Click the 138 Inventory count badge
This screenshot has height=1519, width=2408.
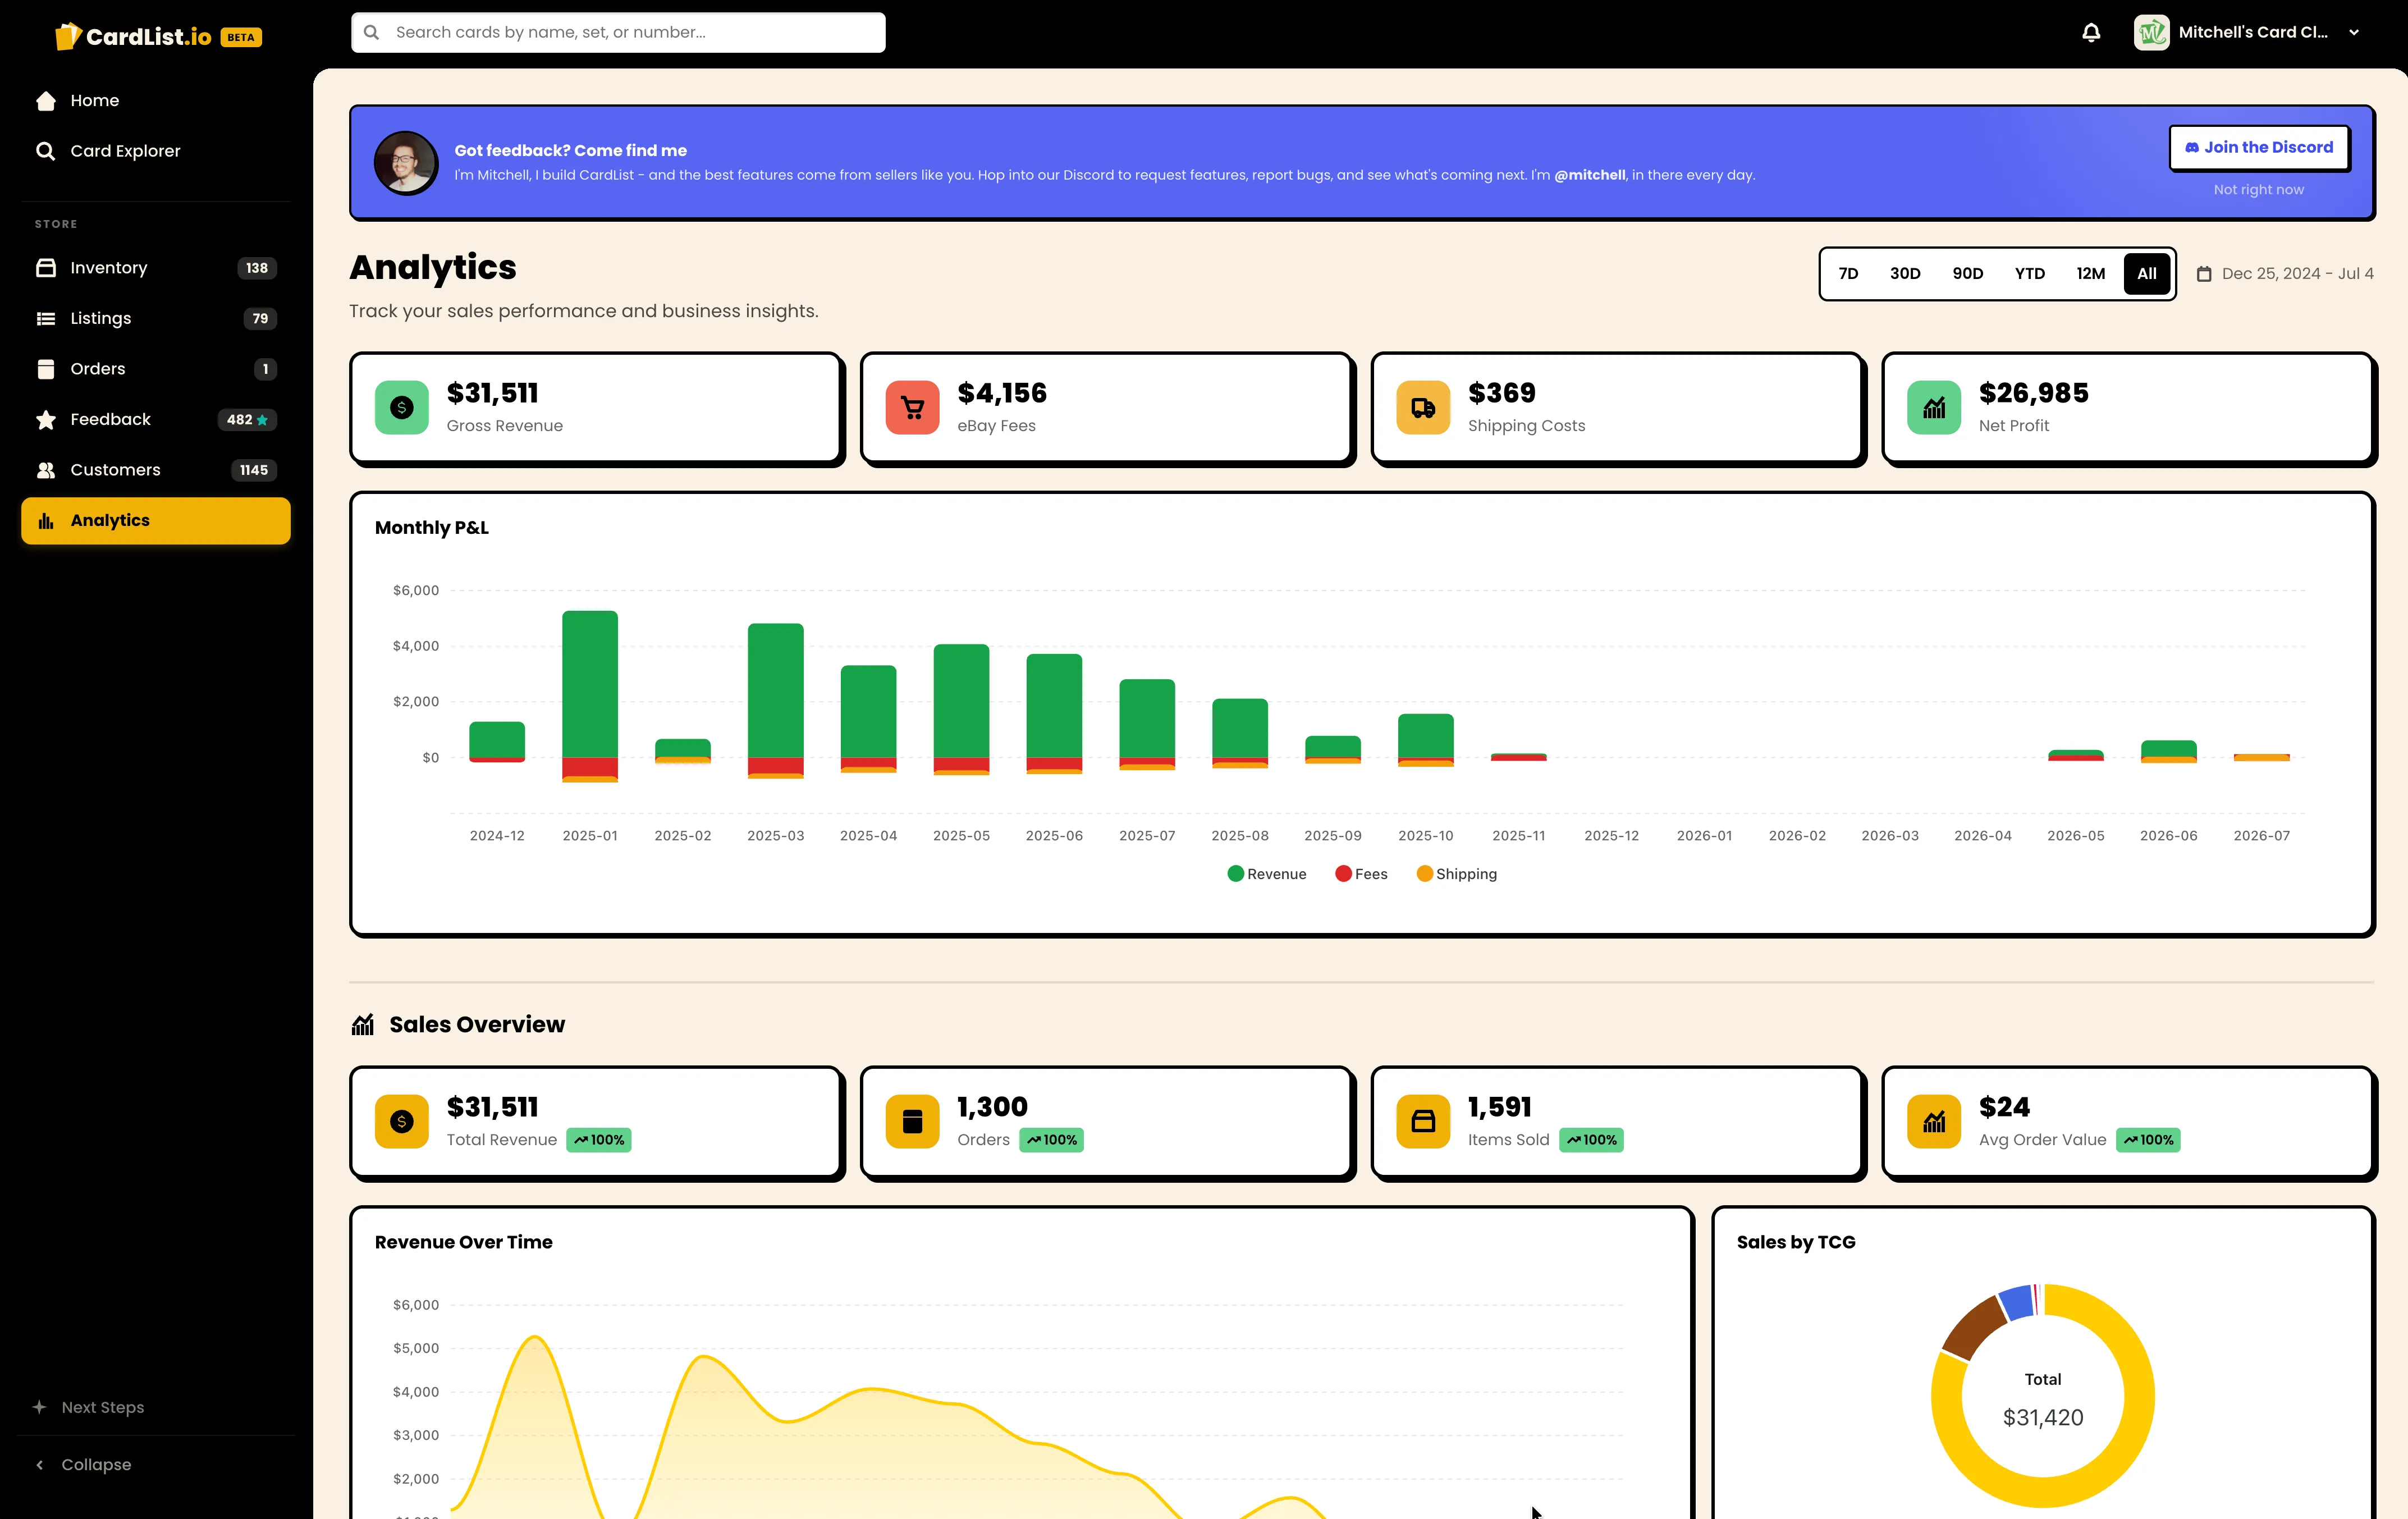pos(257,268)
